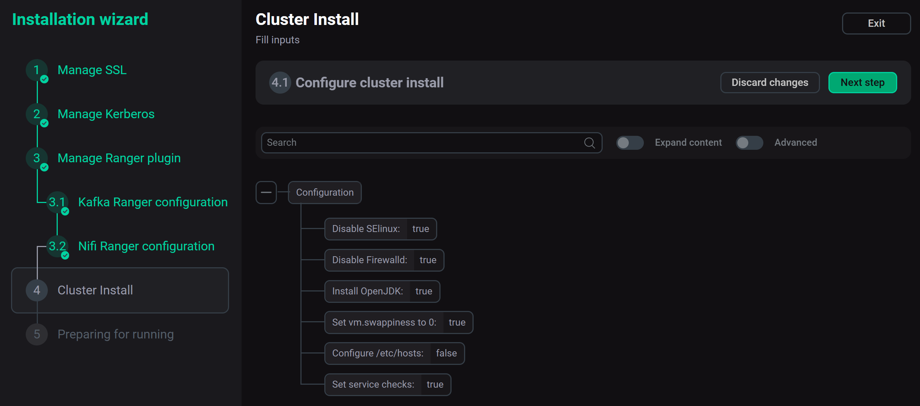Select Preparing for running step
This screenshot has width=920, height=406.
(116, 334)
